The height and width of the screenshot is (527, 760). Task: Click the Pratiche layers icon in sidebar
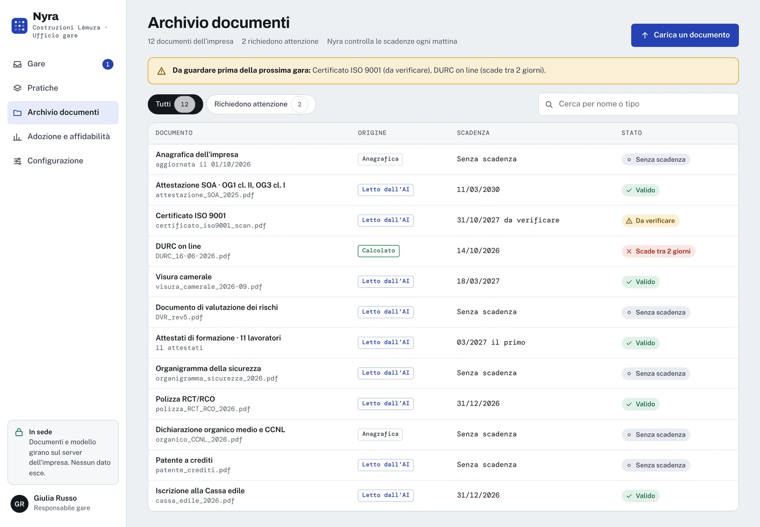coord(18,88)
